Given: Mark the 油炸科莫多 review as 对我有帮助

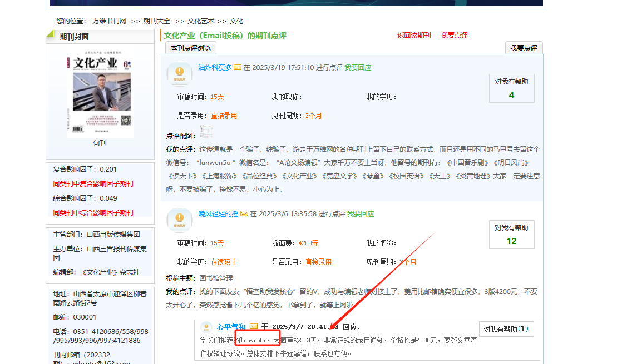Looking at the screenshot, I should tap(511, 88).
